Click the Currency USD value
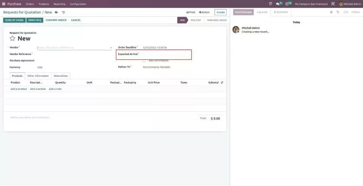This screenshot has height=186, width=363. point(40,68)
